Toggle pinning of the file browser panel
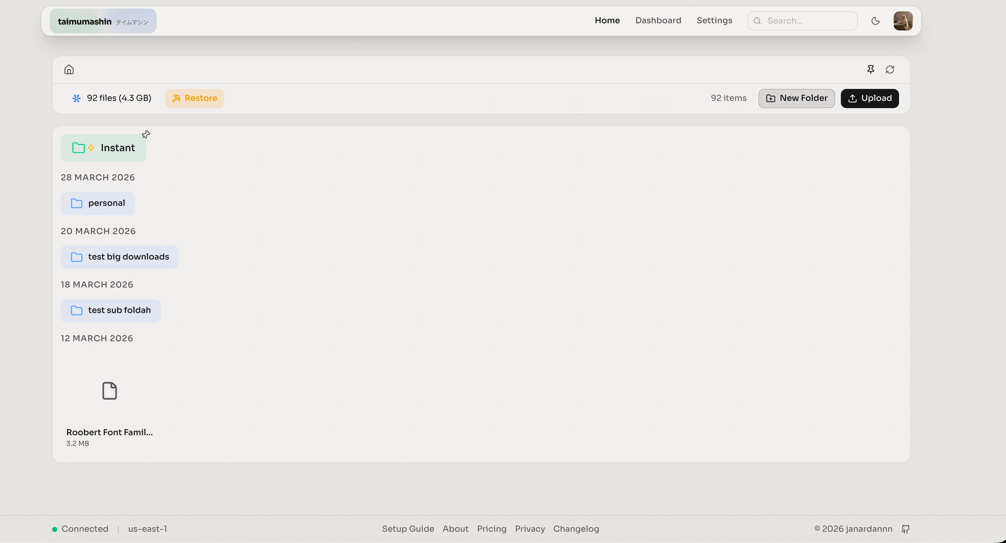The height and width of the screenshot is (543, 1006). coord(870,69)
